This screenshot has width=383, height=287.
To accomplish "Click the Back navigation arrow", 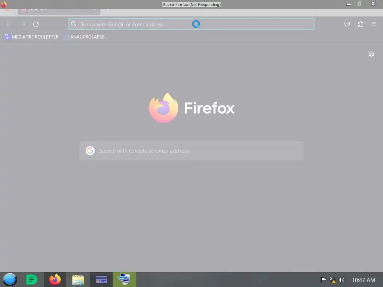I will (x=9, y=24).
